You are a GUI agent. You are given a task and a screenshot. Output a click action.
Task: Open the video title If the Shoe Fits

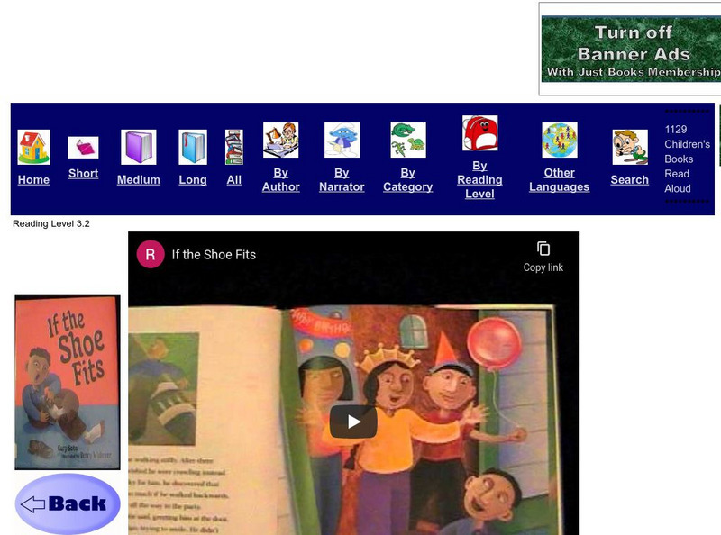pos(214,255)
